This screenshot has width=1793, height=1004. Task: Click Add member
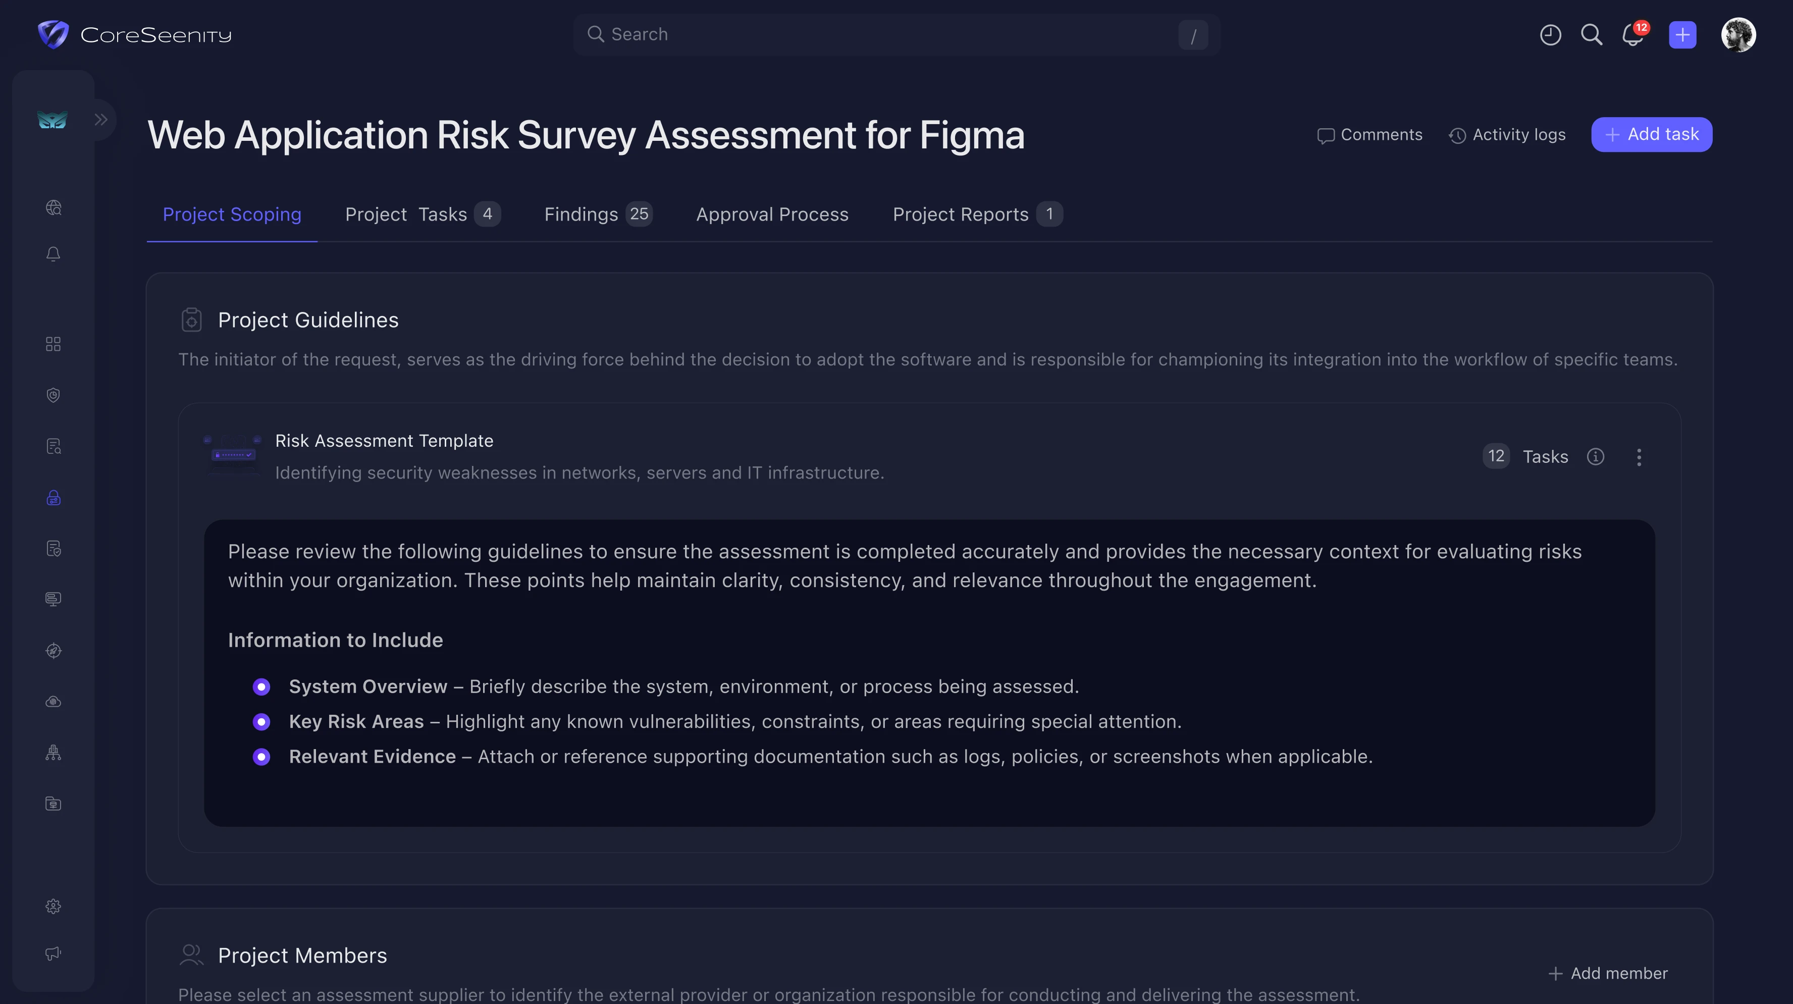tap(1608, 973)
